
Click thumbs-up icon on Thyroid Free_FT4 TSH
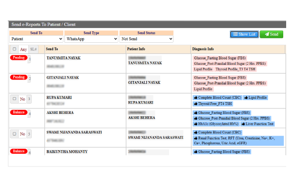(x=196, y=104)
